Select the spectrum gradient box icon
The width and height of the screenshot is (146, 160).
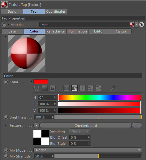click(45, 88)
